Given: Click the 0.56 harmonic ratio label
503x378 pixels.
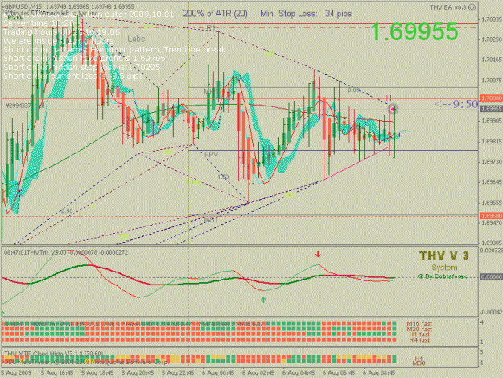Looking at the screenshot, I should [67, 211].
